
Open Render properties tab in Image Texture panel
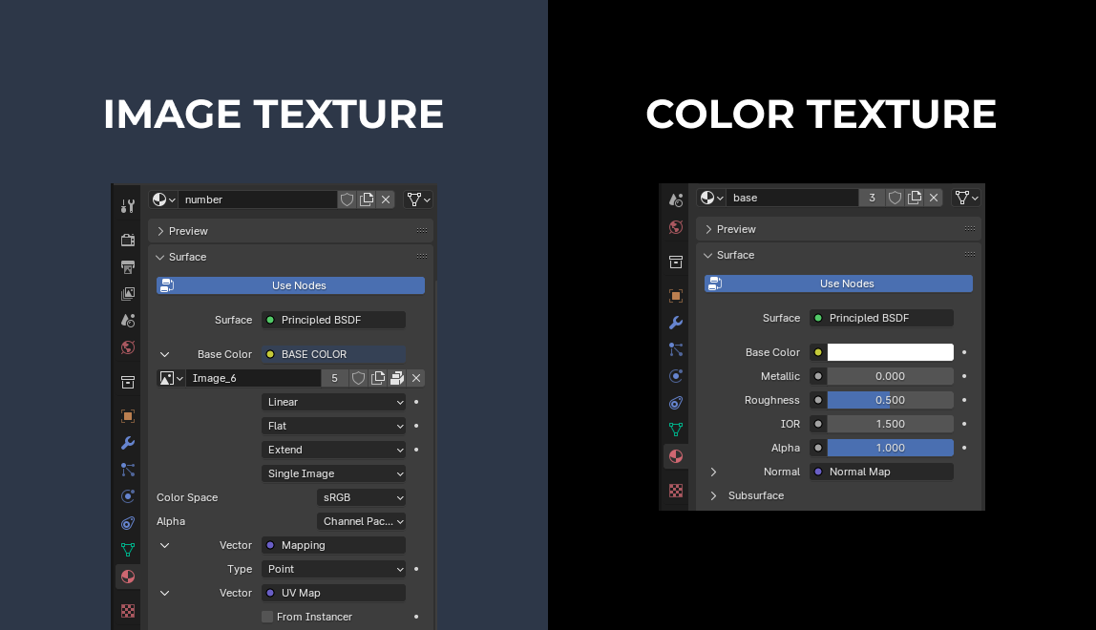coord(128,240)
